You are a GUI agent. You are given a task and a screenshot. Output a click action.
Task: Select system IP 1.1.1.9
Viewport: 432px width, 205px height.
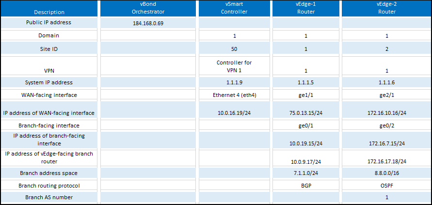[234, 82]
